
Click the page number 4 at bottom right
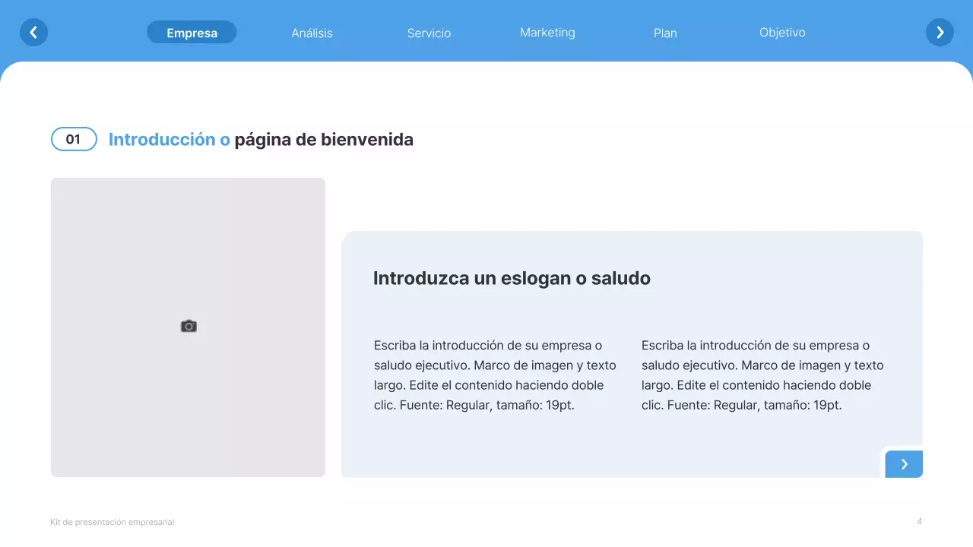pos(919,521)
